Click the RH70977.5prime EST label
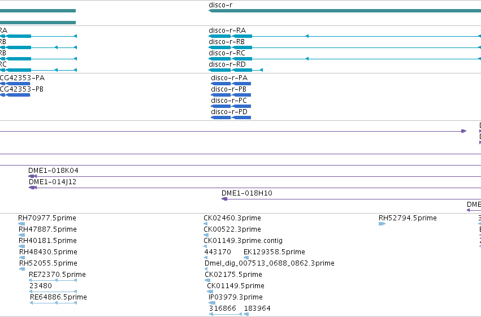Screen dimensions: 481x317 tap(47, 218)
